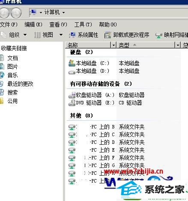188x201 pixels.
Task: Click the 视图 view layout icon
Action: (x=37, y=35)
